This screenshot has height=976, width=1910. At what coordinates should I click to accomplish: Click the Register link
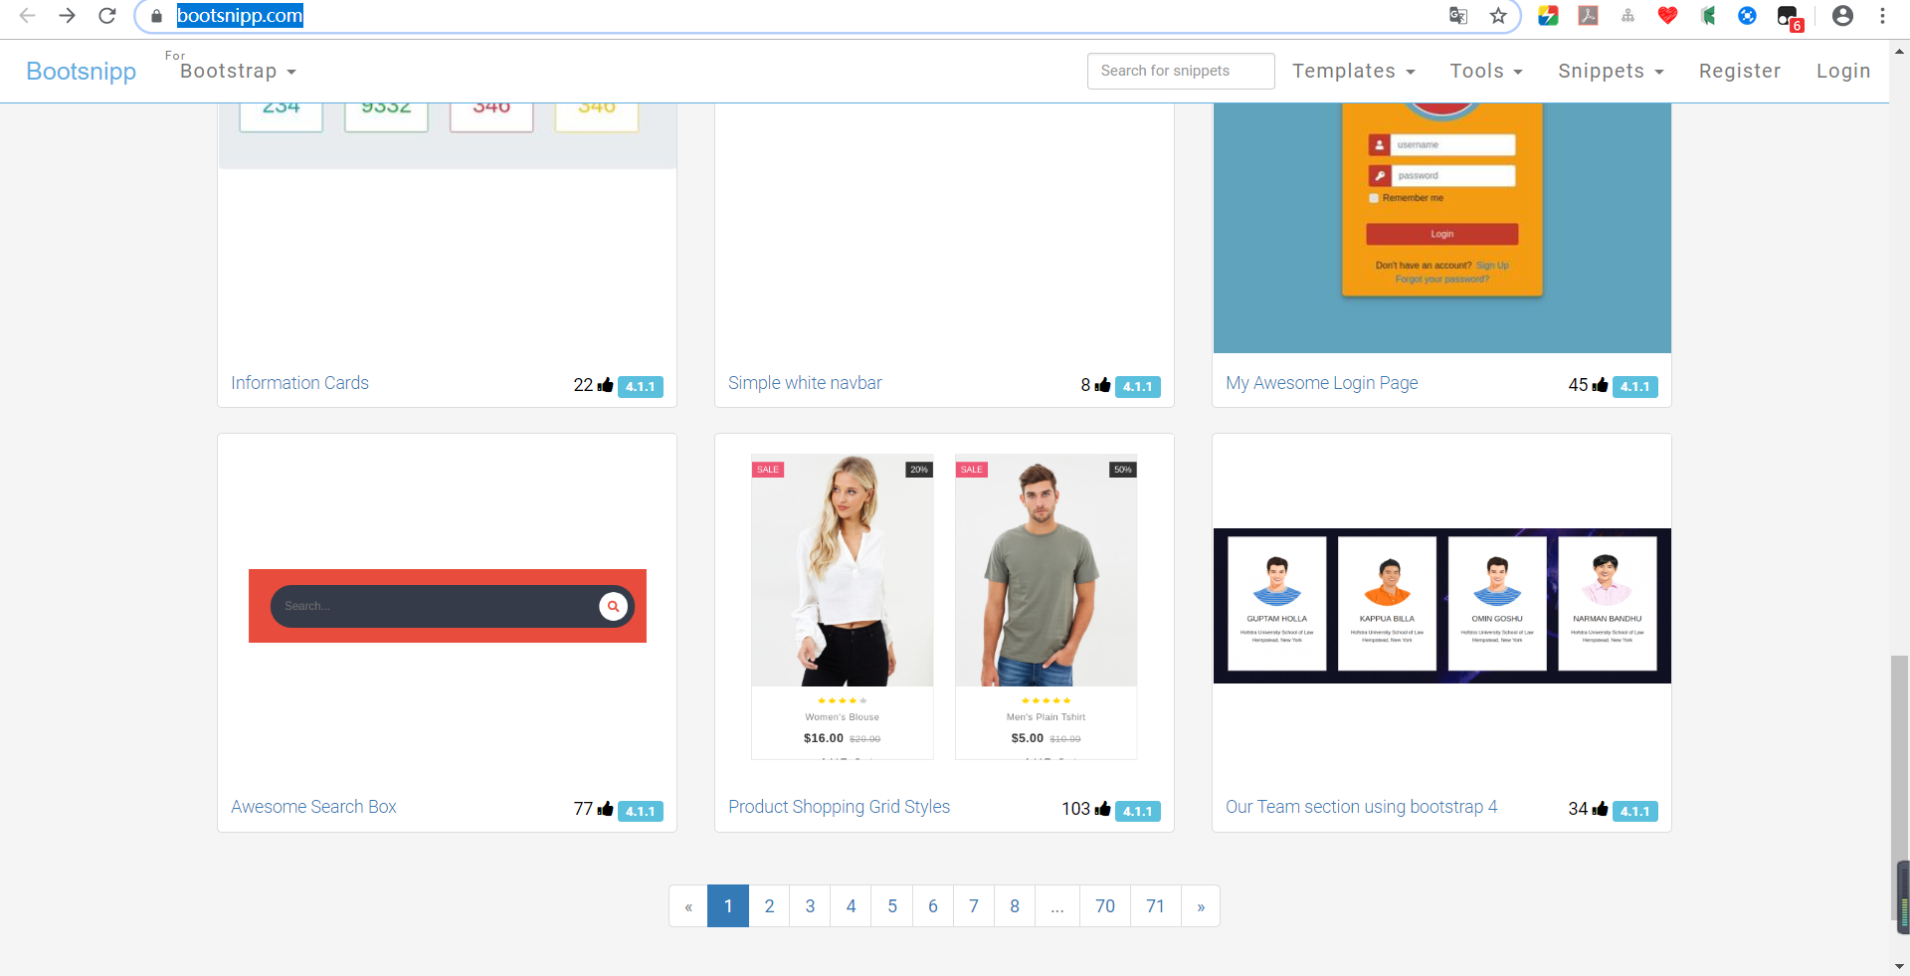(1739, 71)
